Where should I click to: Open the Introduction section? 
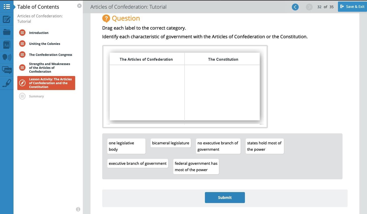(39, 33)
